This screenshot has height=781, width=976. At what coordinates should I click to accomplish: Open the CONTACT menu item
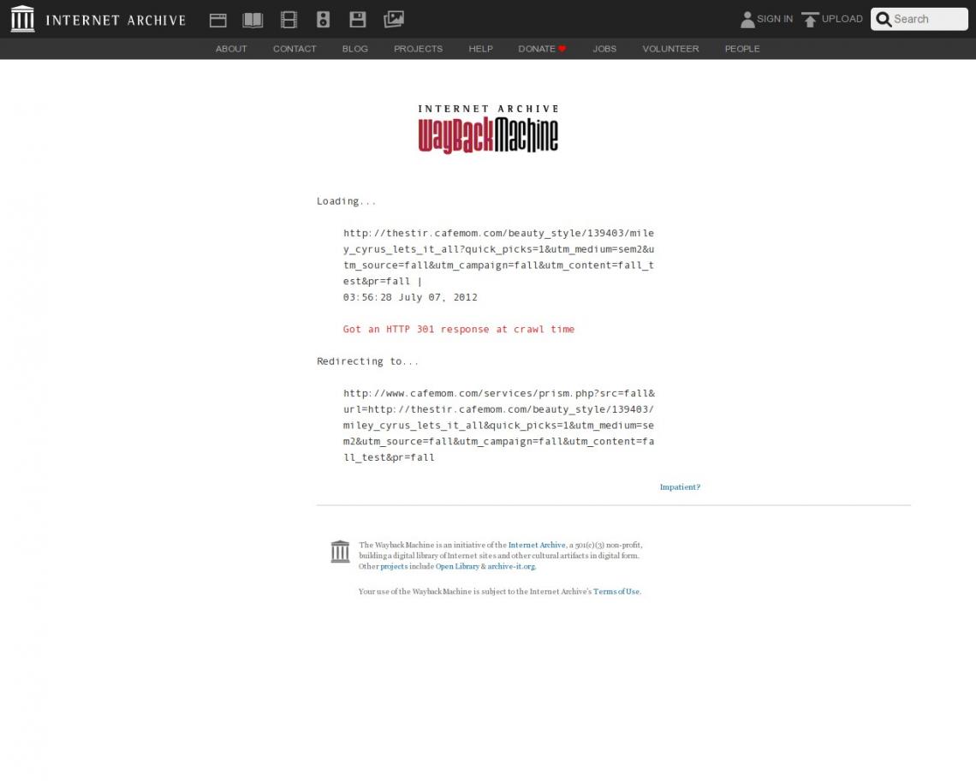click(295, 49)
